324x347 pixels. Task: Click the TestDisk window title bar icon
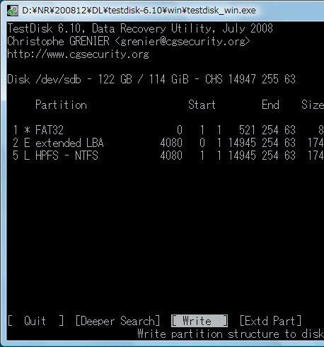(13, 11)
